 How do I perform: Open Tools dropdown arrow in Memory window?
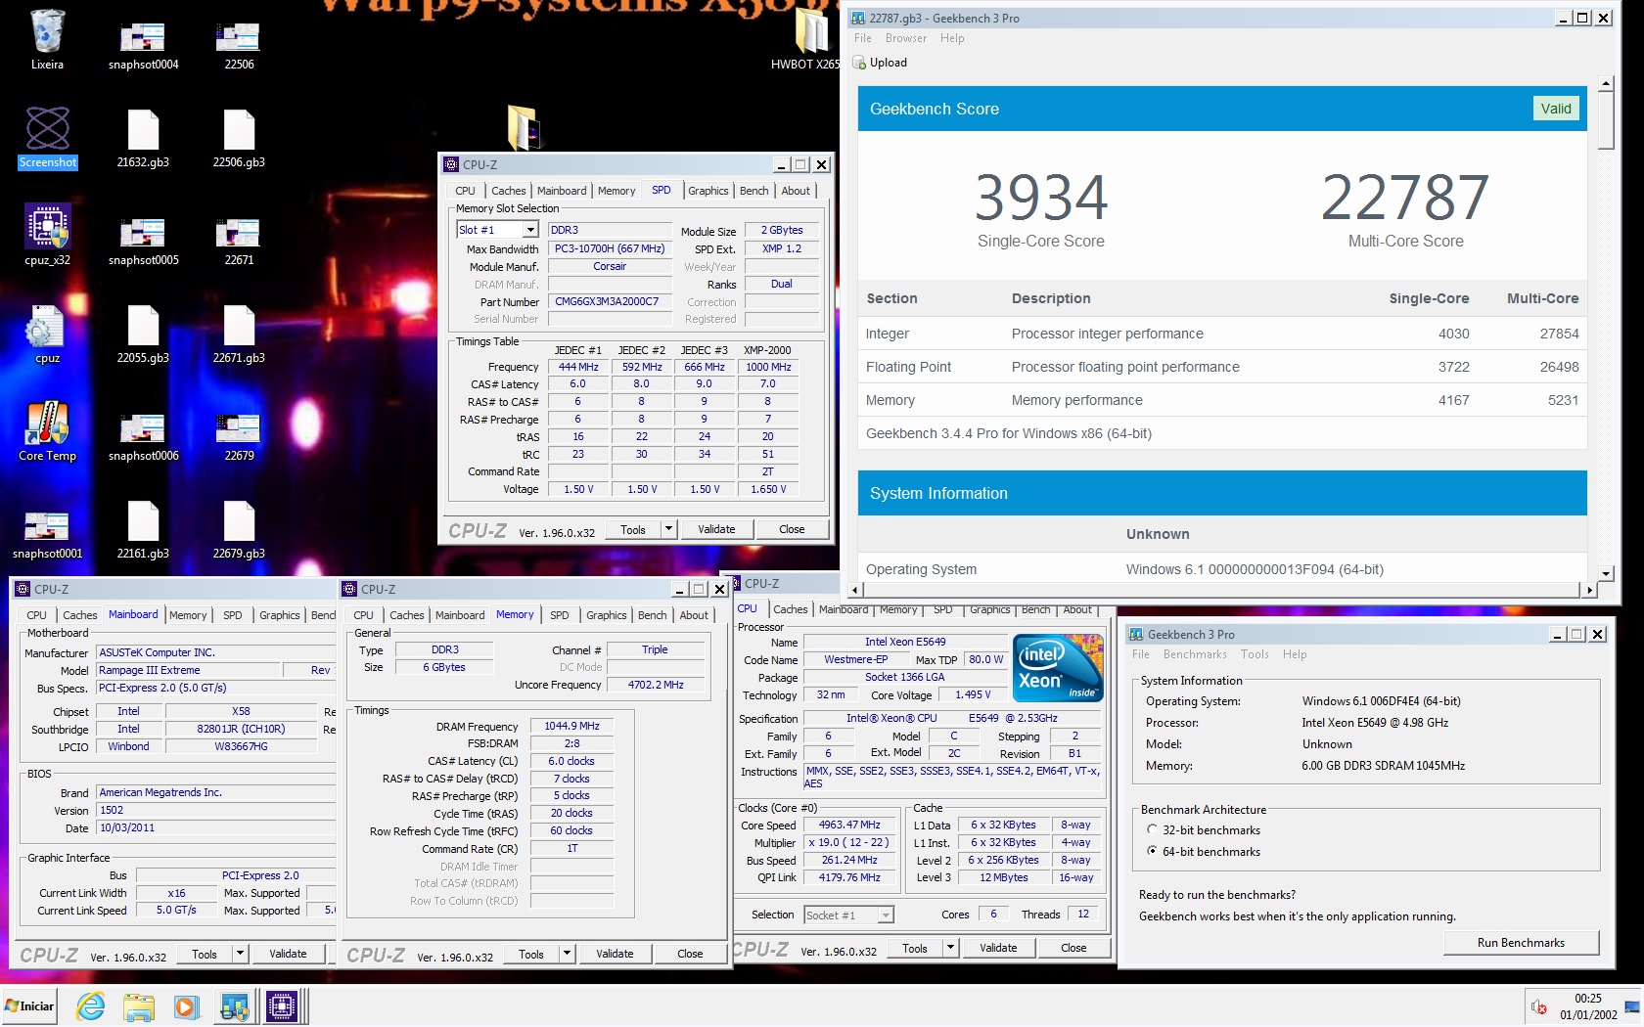click(x=567, y=954)
